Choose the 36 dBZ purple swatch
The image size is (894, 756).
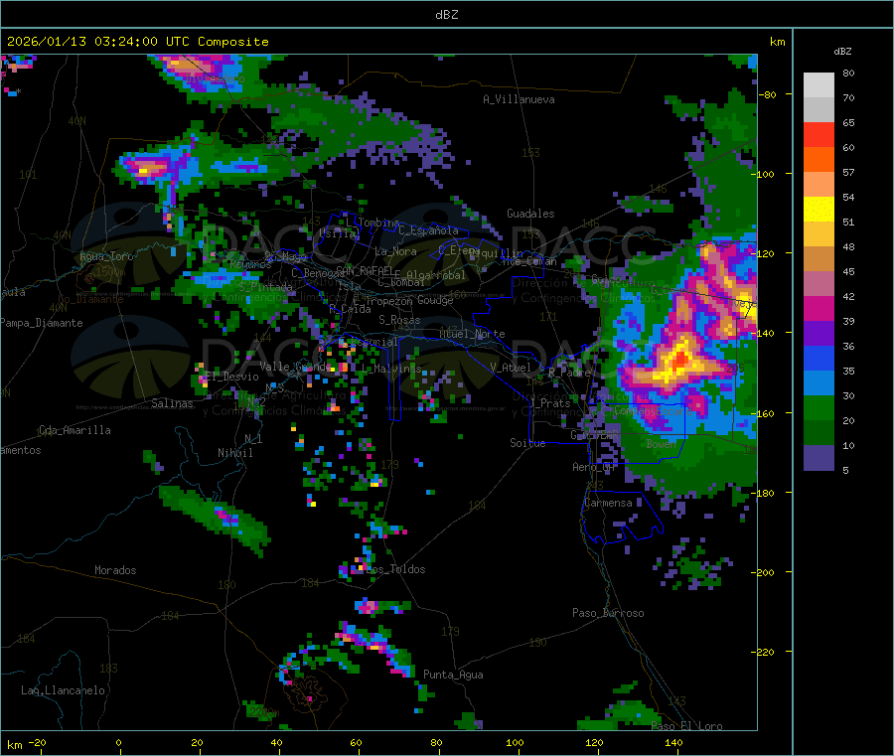point(819,334)
